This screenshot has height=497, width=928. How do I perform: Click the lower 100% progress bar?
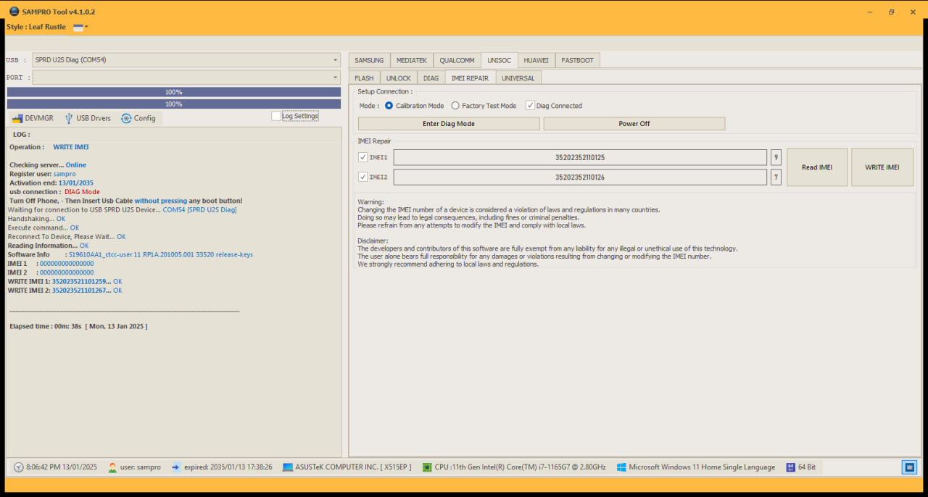(174, 104)
